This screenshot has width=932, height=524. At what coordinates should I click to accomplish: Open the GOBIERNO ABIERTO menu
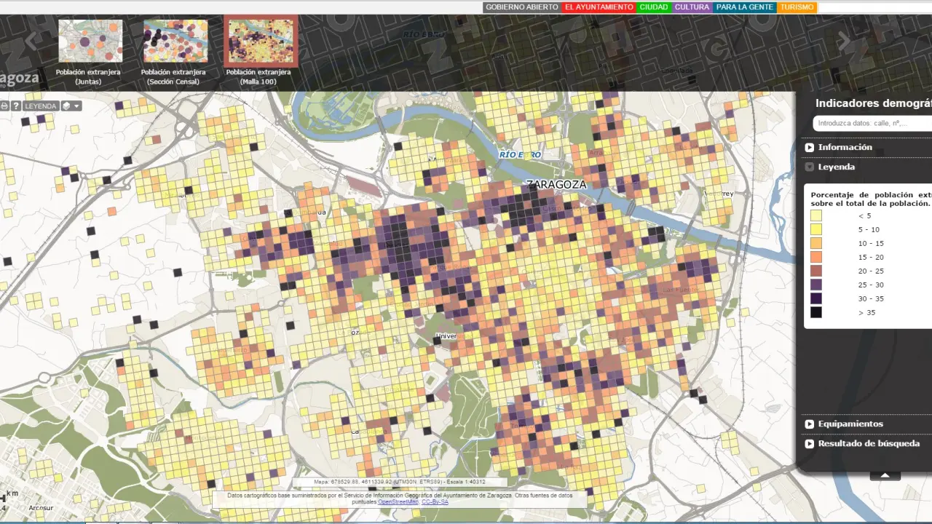click(521, 7)
